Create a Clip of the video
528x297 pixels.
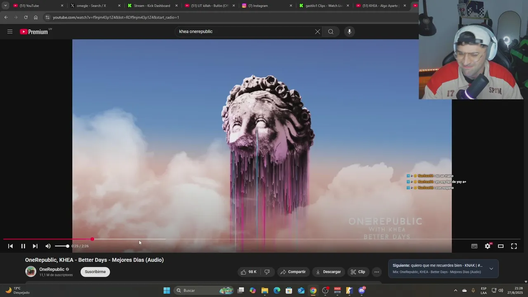[x=358, y=272]
